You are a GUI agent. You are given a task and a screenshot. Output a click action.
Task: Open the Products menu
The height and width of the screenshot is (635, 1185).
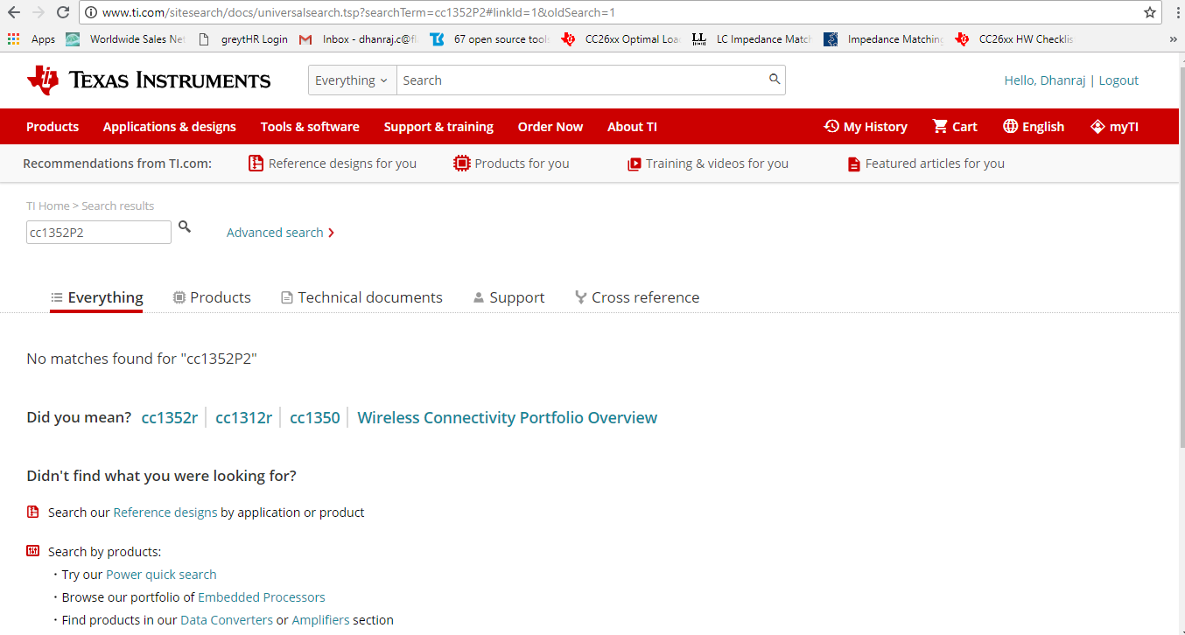click(x=53, y=127)
